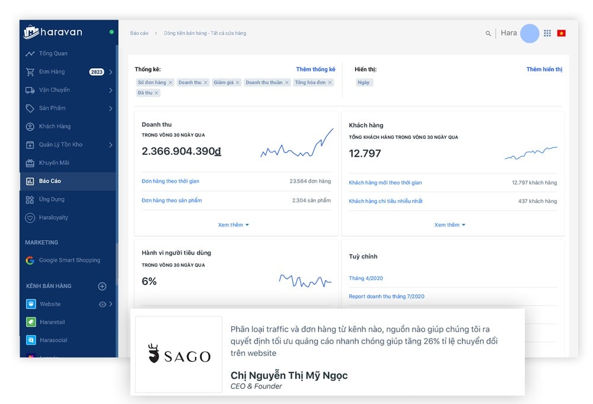Click the Haraloyalty heart icon
This screenshot has width=593, height=404.
click(x=30, y=218)
